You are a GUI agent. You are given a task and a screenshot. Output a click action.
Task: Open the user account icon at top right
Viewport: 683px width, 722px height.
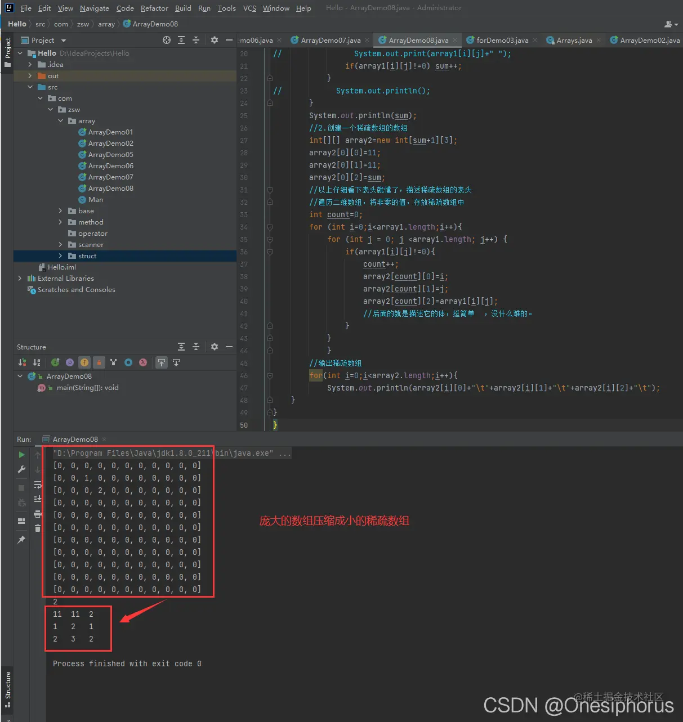tap(671, 24)
